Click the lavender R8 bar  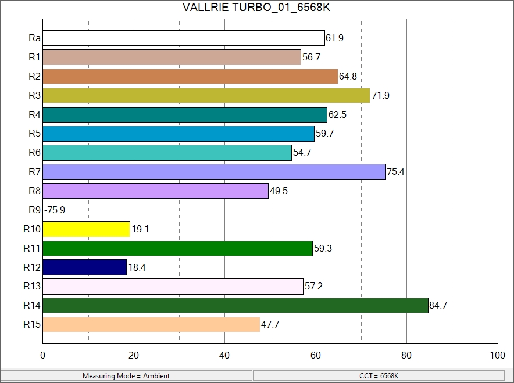(155, 191)
